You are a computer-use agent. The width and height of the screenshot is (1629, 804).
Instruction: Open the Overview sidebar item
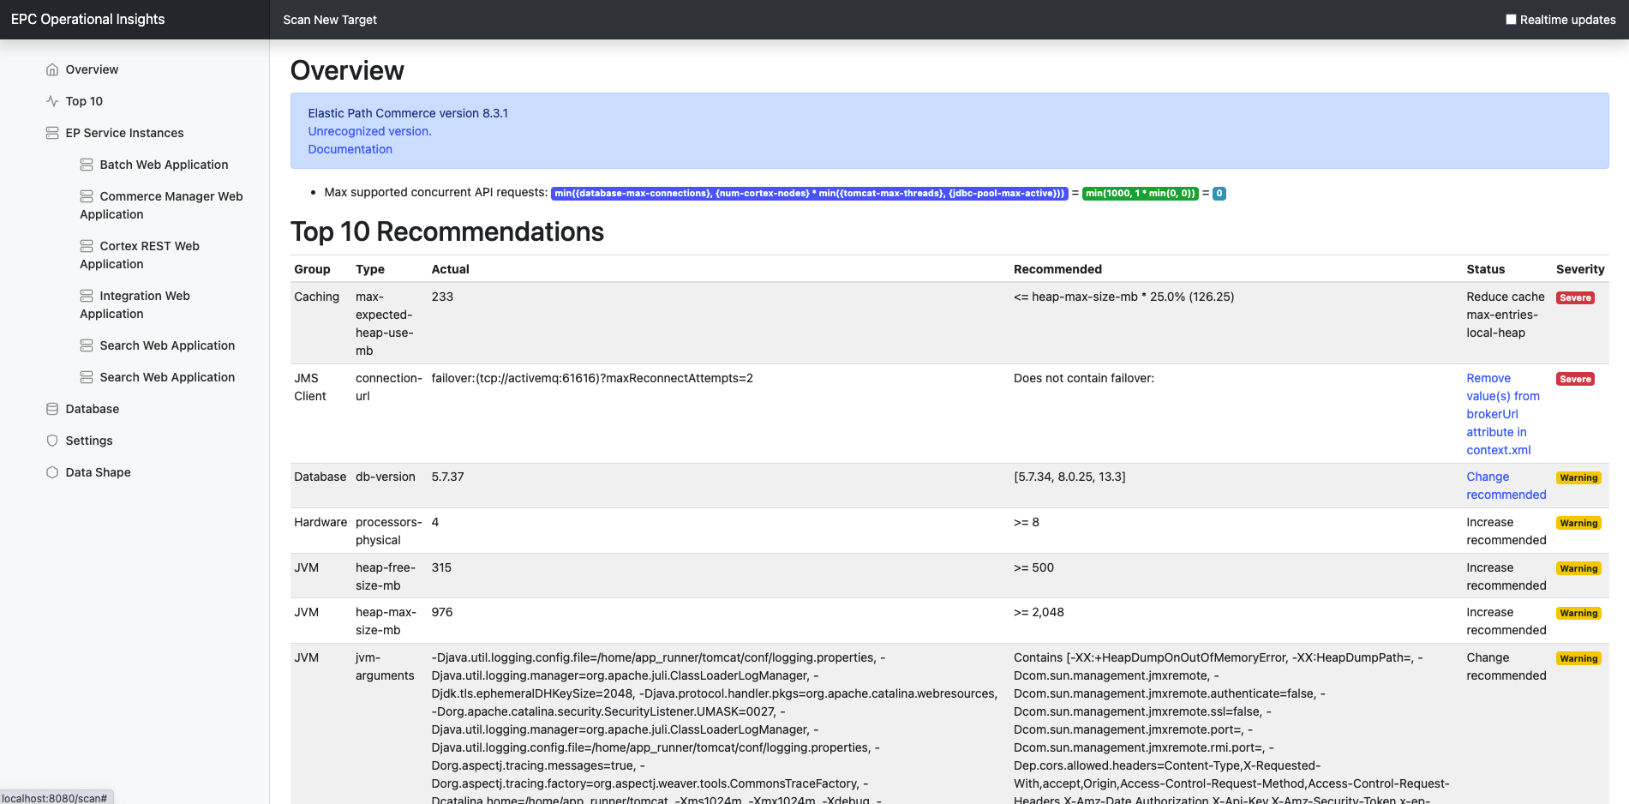[92, 69]
